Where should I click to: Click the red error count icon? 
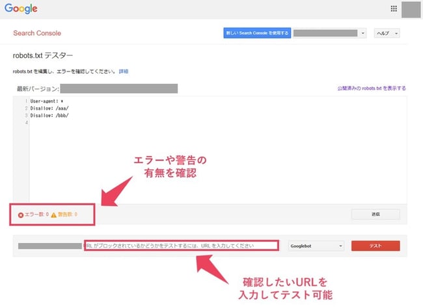(21, 214)
